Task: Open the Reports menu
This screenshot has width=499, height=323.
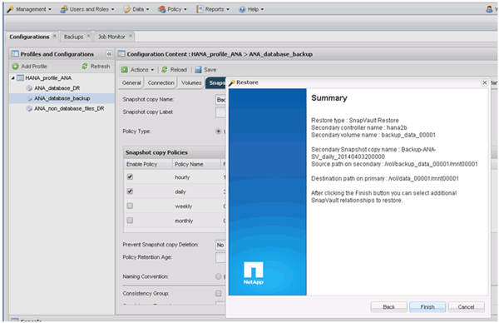Action: tap(213, 9)
